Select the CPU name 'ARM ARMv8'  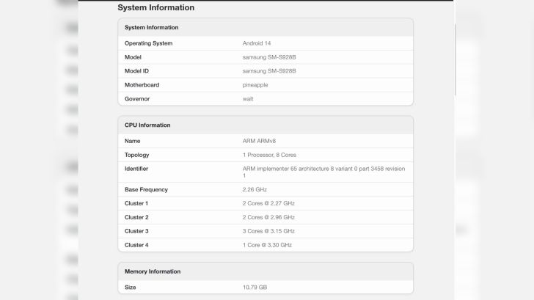[259, 141]
